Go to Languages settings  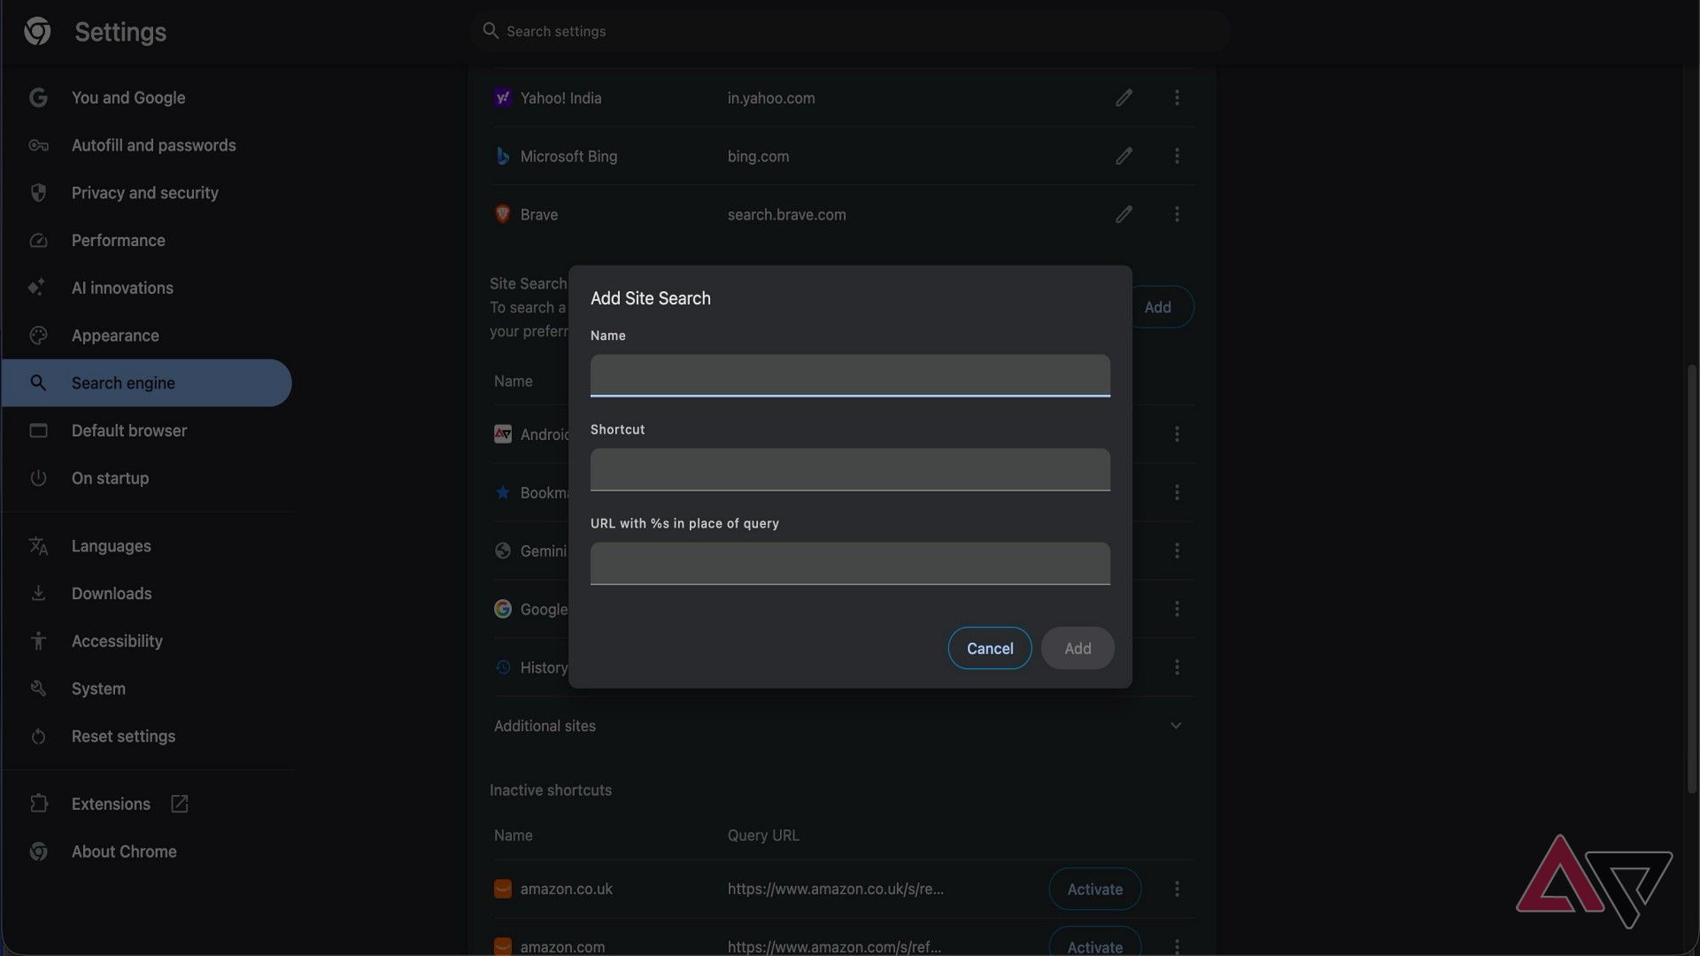click(x=147, y=546)
